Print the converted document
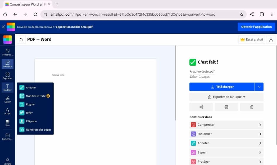The image size is (277, 165). coord(226,107)
